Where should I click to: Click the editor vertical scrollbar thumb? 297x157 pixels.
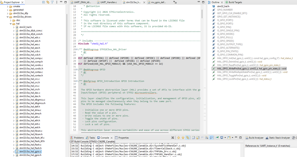tap(202, 14)
